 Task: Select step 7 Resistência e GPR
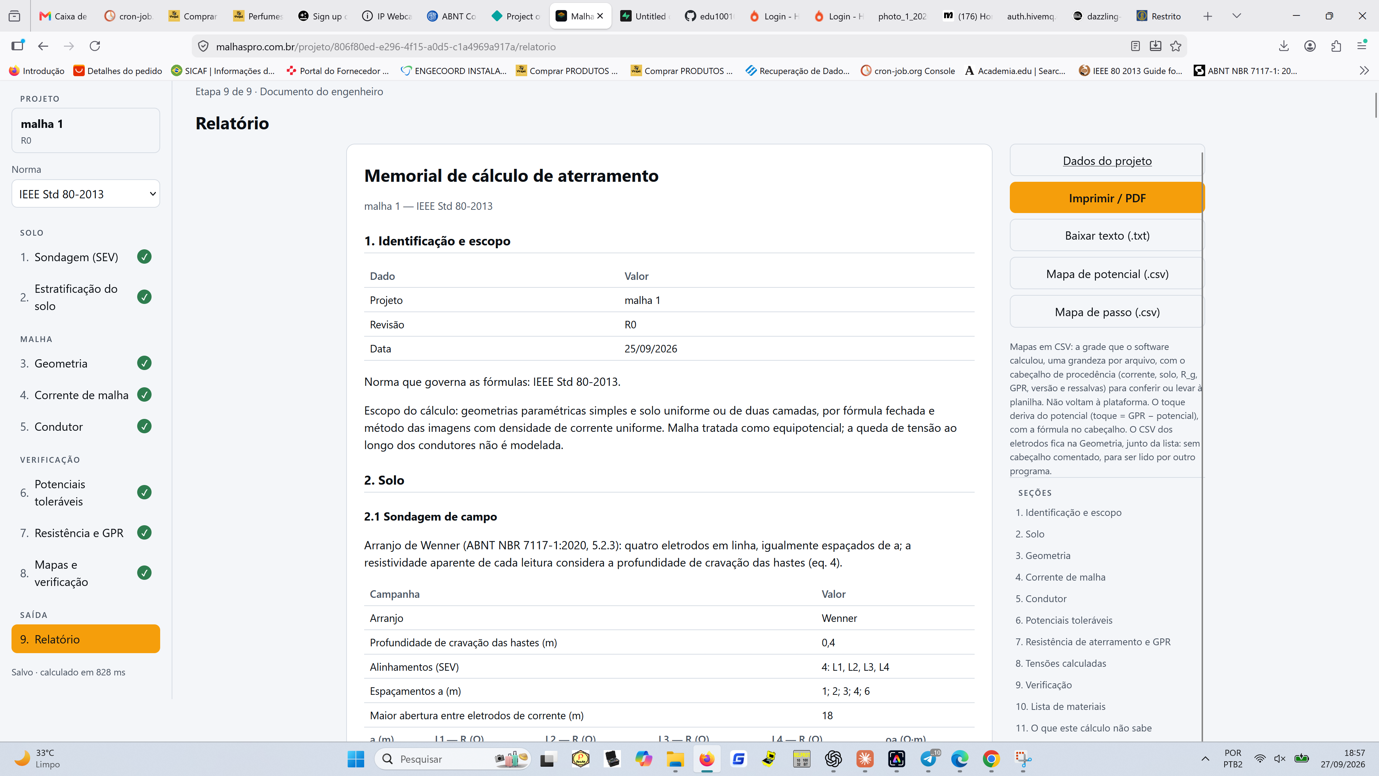pos(86,533)
